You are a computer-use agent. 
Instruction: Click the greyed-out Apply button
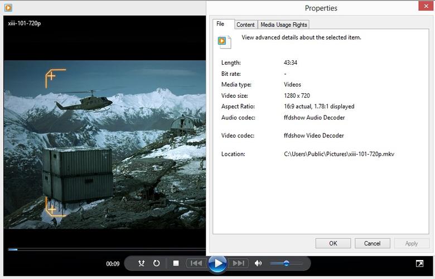pos(412,243)
